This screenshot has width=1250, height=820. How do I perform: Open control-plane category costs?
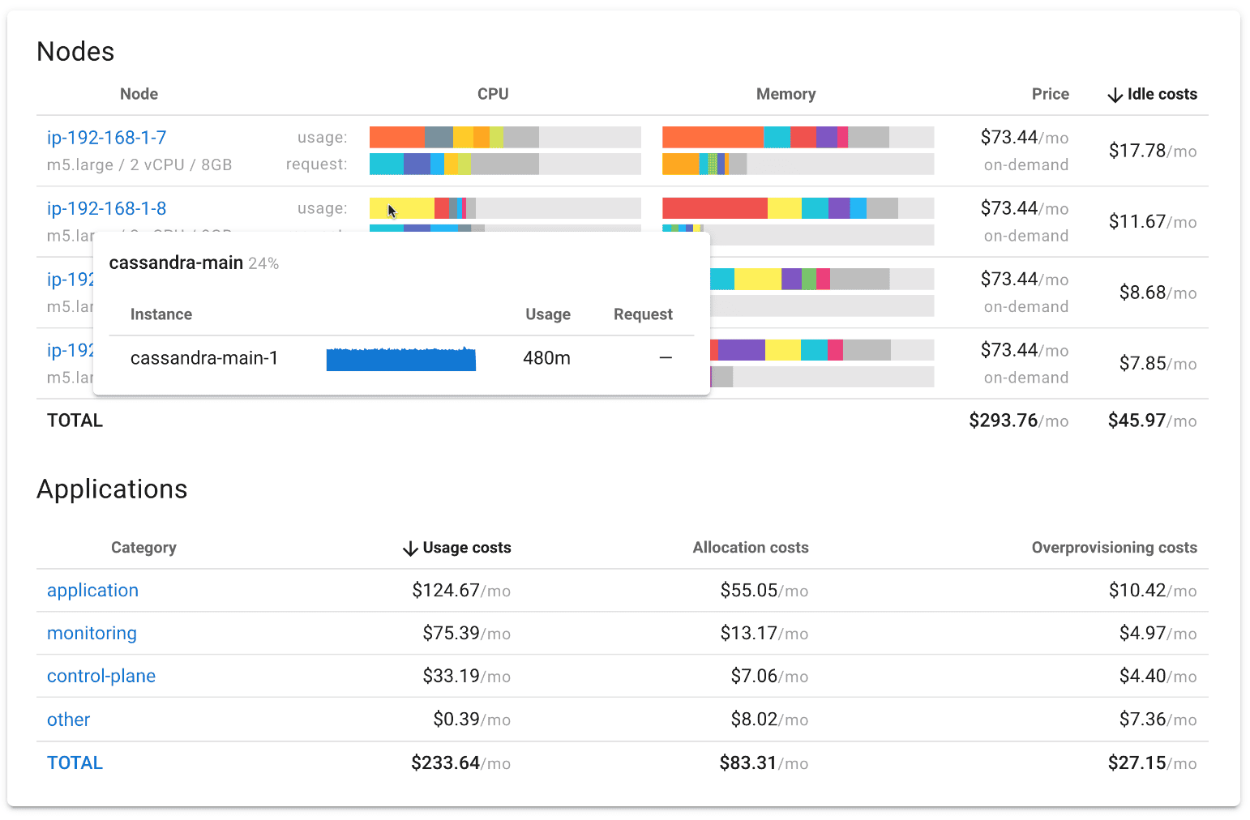(x=101, y=676)
